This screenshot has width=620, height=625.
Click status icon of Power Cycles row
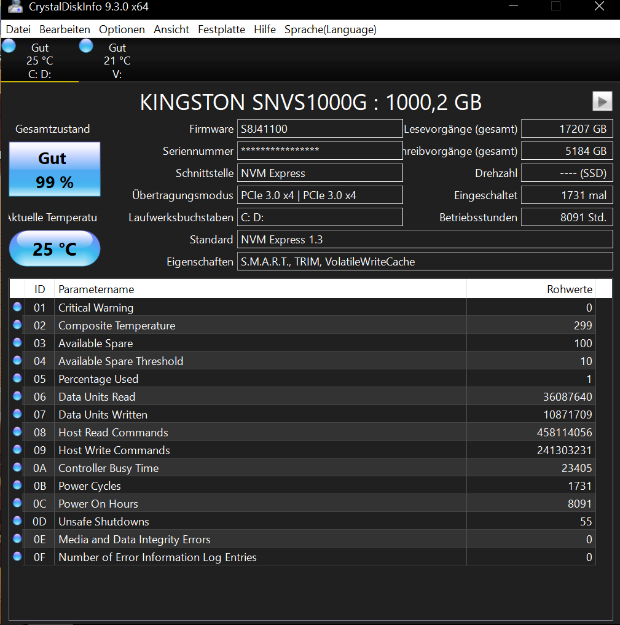tap(17, 485)
